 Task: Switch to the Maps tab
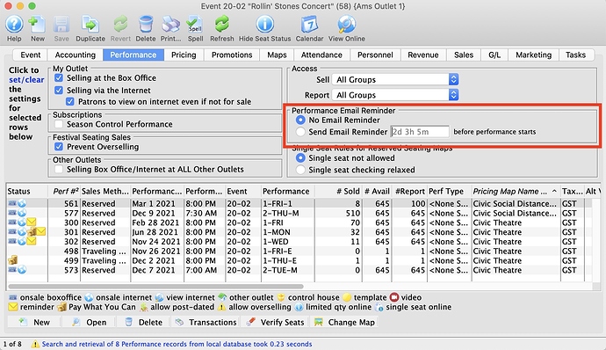277,55
